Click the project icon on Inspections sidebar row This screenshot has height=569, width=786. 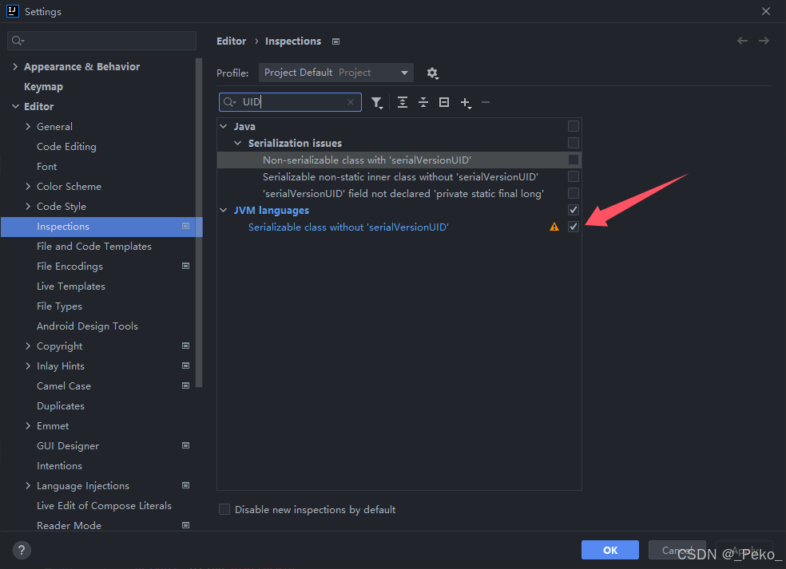pyautogui.click(x=185, y=227)
